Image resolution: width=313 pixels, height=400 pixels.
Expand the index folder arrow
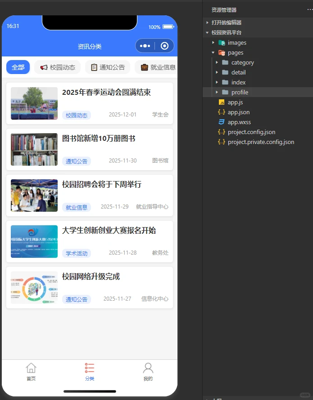click(217, 83)
